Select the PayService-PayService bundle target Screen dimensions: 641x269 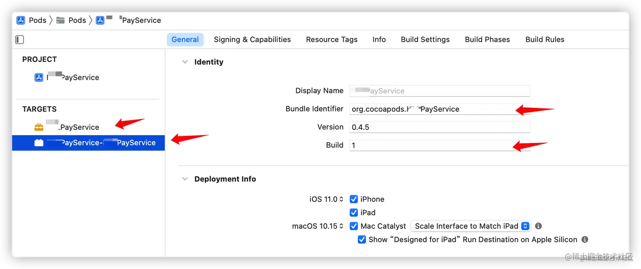tap(88, 143)
